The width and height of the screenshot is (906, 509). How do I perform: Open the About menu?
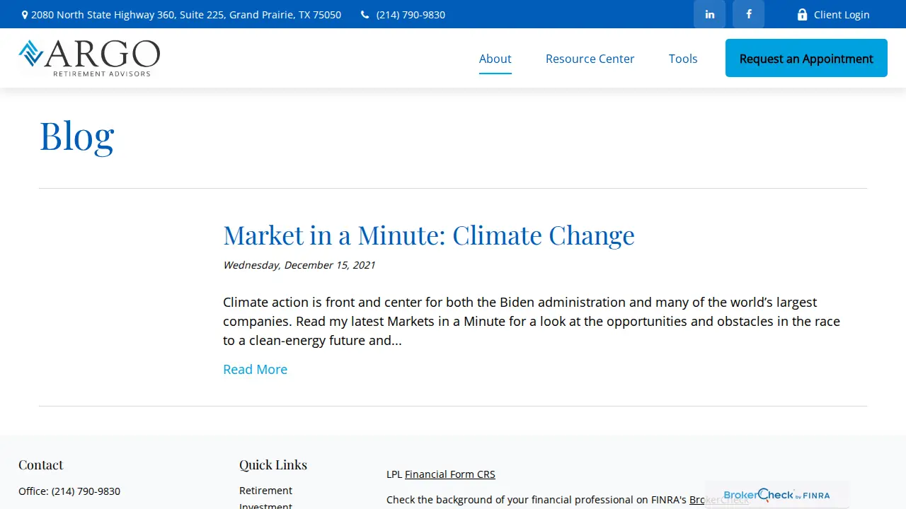(x=495, y=59)
